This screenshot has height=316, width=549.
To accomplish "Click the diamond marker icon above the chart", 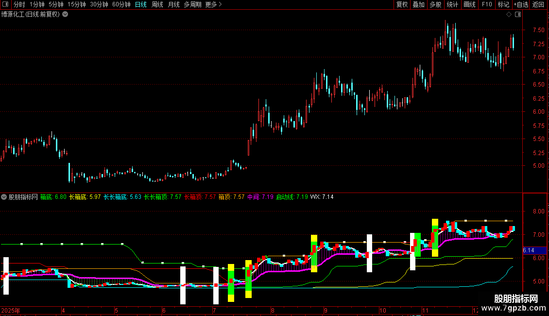I will click(x=509, y=15).
